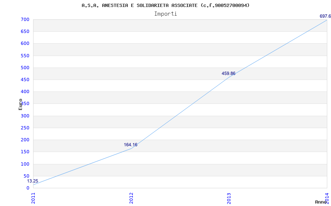Click the 2011 x-axis label
331x206 pixels.
[x=34, y=199]
